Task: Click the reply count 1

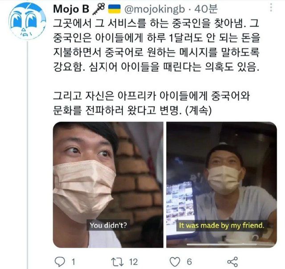Action: pyautogui.click(x=73, y=262)
